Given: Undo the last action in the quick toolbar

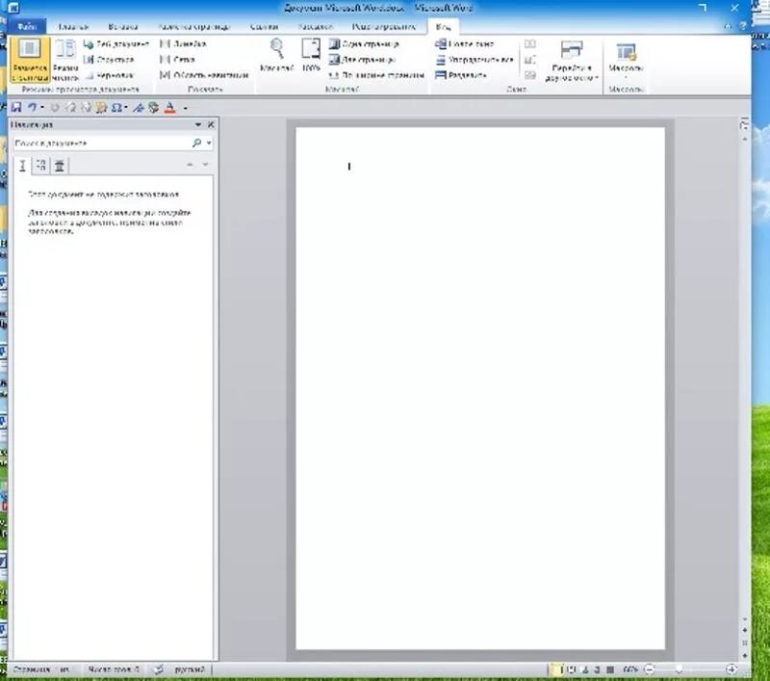Looking at the screenshot, I should coord(32,108).
